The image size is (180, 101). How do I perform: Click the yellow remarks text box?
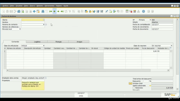[x=33, y=86]
